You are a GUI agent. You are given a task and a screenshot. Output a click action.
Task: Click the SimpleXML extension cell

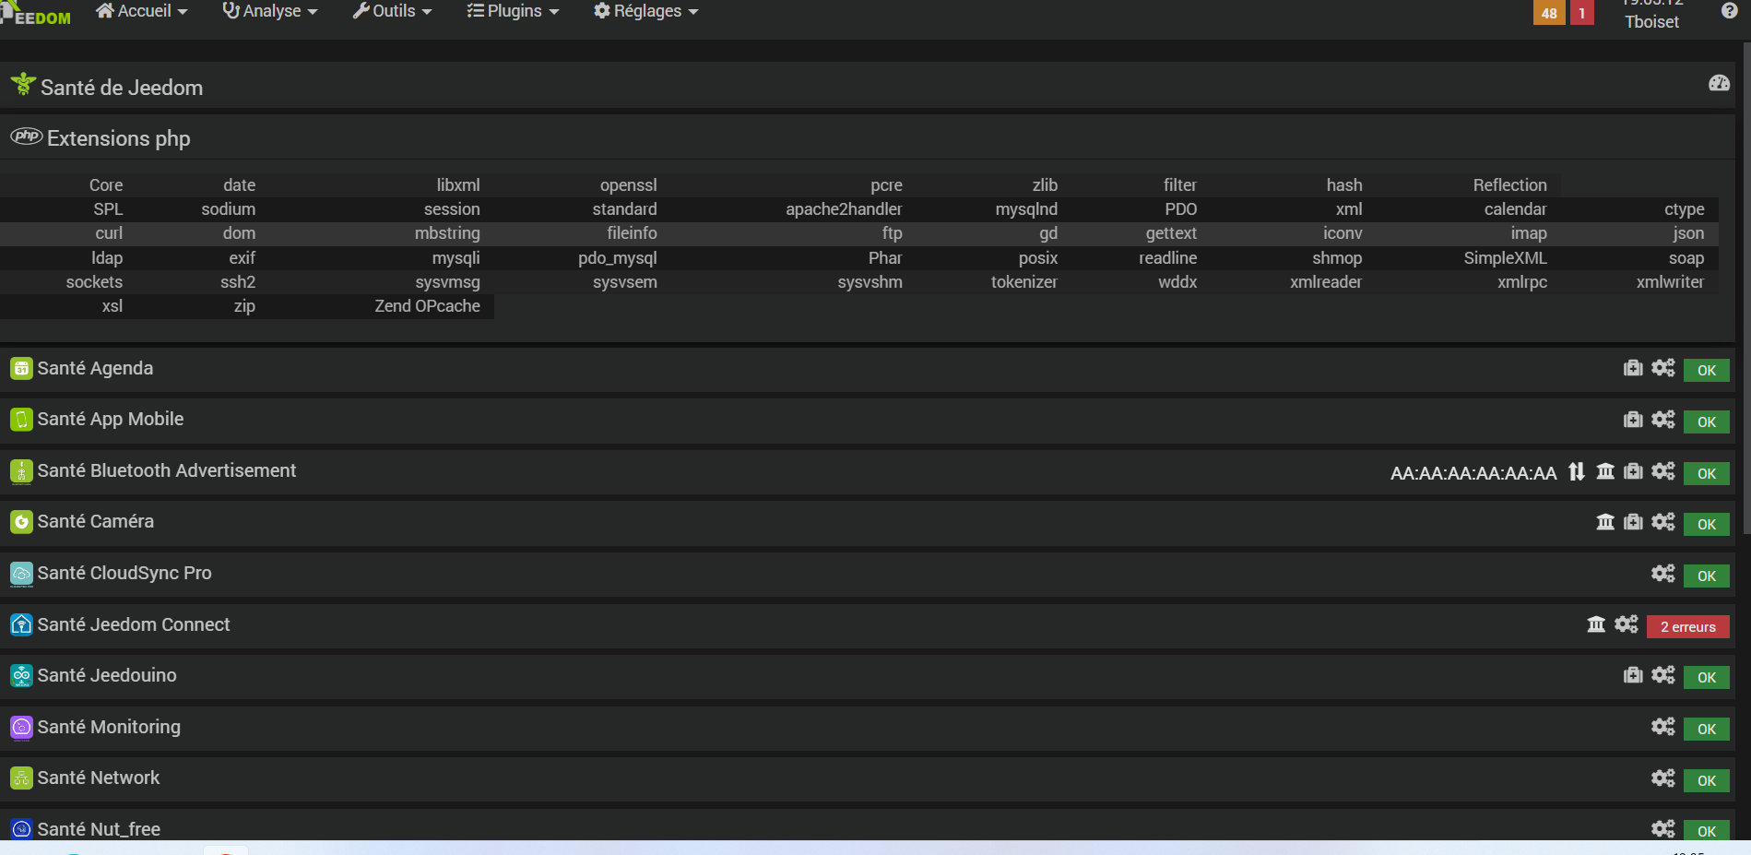tap(1505, 258)
